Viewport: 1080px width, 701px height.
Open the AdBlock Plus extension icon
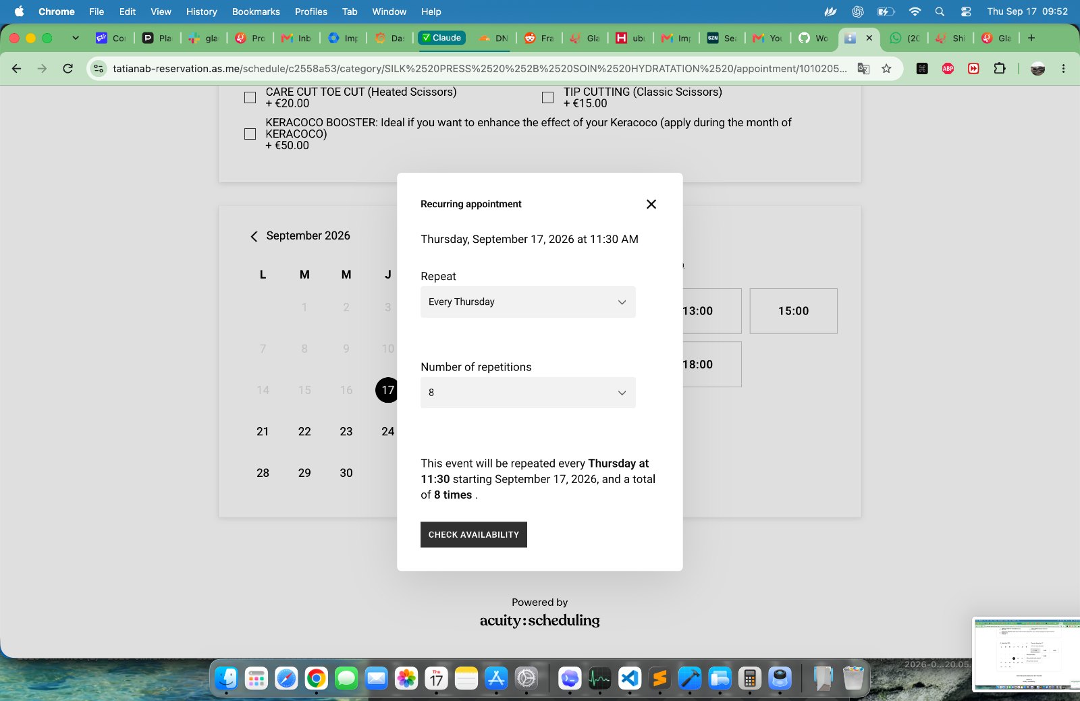point(948,68)
